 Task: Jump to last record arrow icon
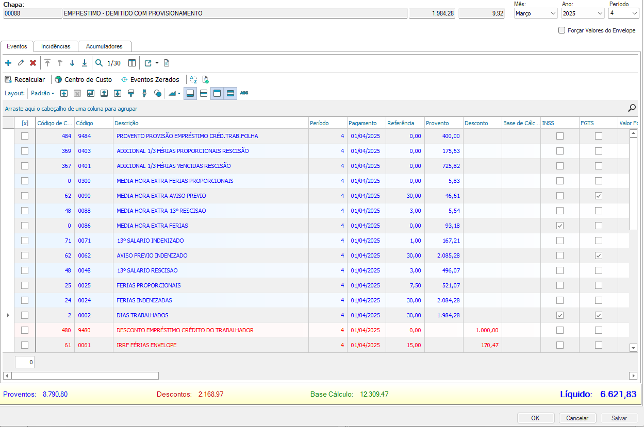85,63
